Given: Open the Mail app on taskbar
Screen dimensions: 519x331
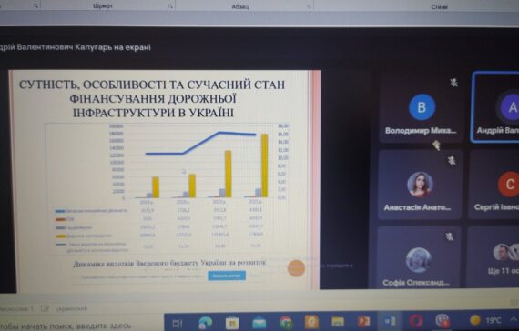Looking at the screenshot, I should [259, 323].
